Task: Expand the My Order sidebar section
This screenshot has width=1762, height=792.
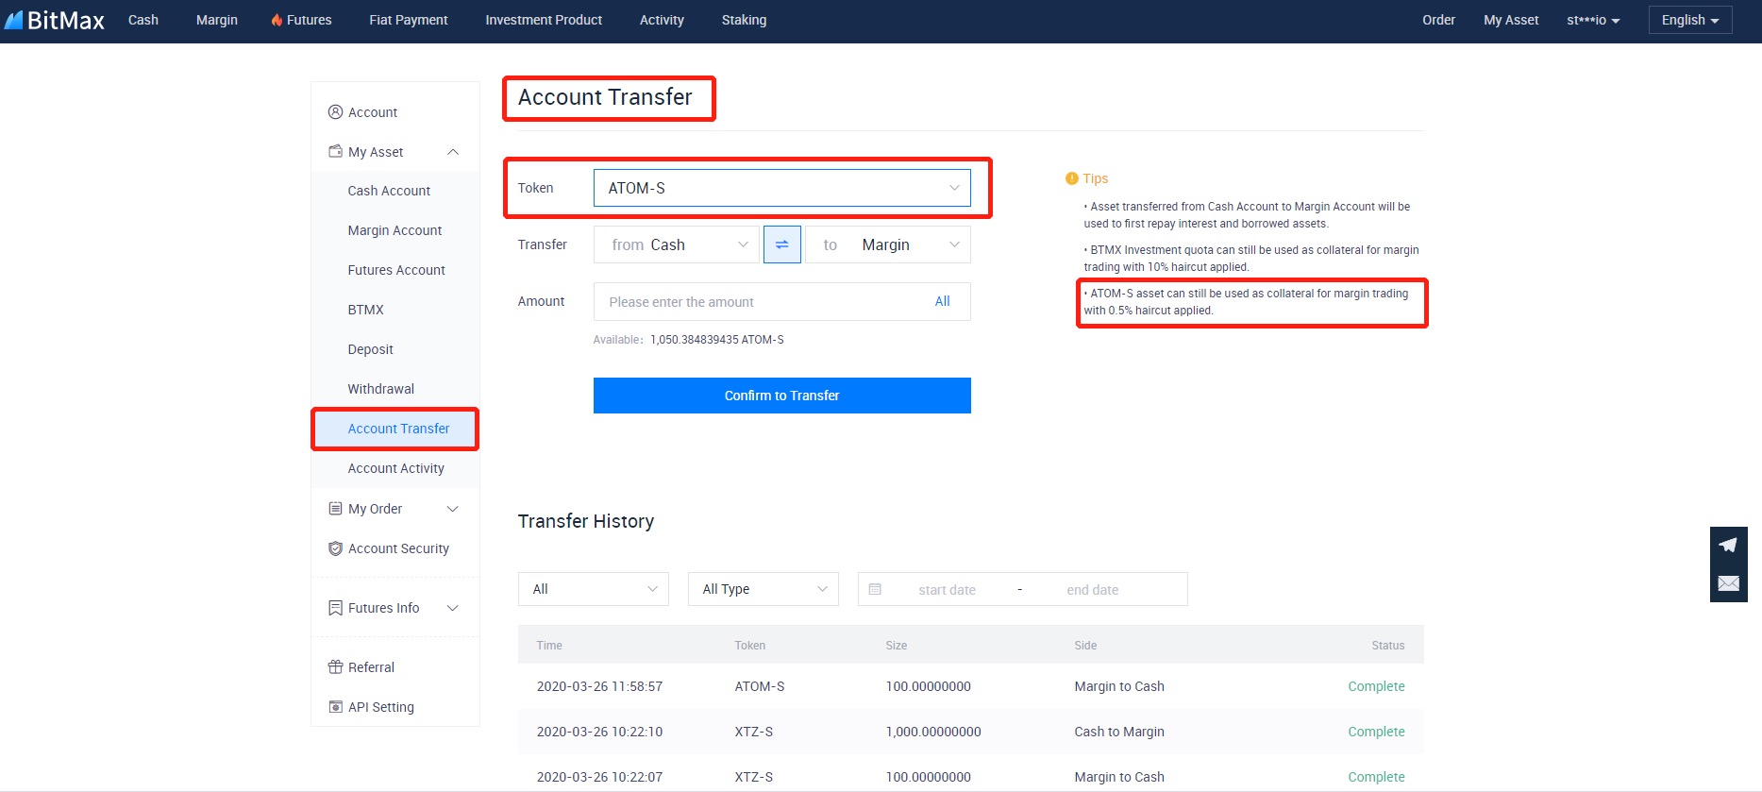Action: pyautogui.click(x=453, y=509)
